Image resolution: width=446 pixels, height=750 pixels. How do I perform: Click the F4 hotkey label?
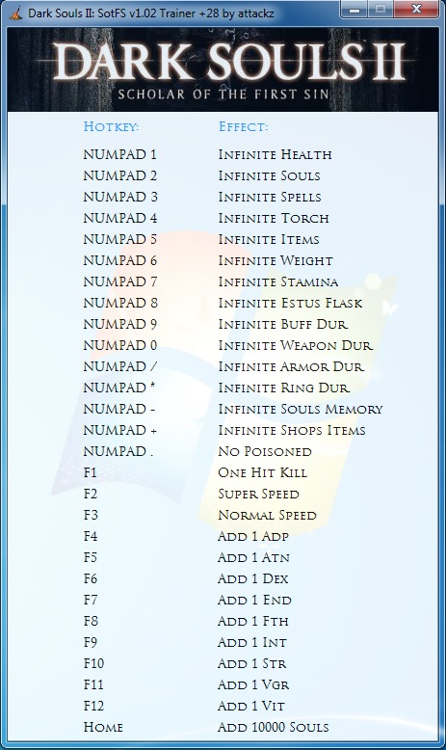(x=91, y=536)
